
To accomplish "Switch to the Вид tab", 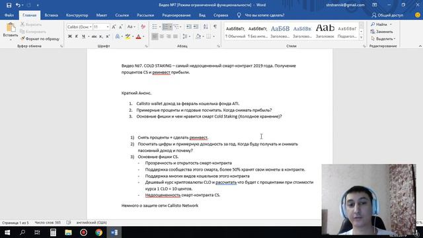I will click(x=202, y=15).
